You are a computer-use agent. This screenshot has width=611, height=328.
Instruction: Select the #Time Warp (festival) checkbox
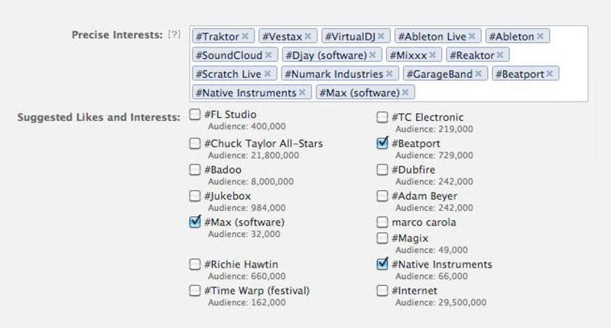[195, 291]
